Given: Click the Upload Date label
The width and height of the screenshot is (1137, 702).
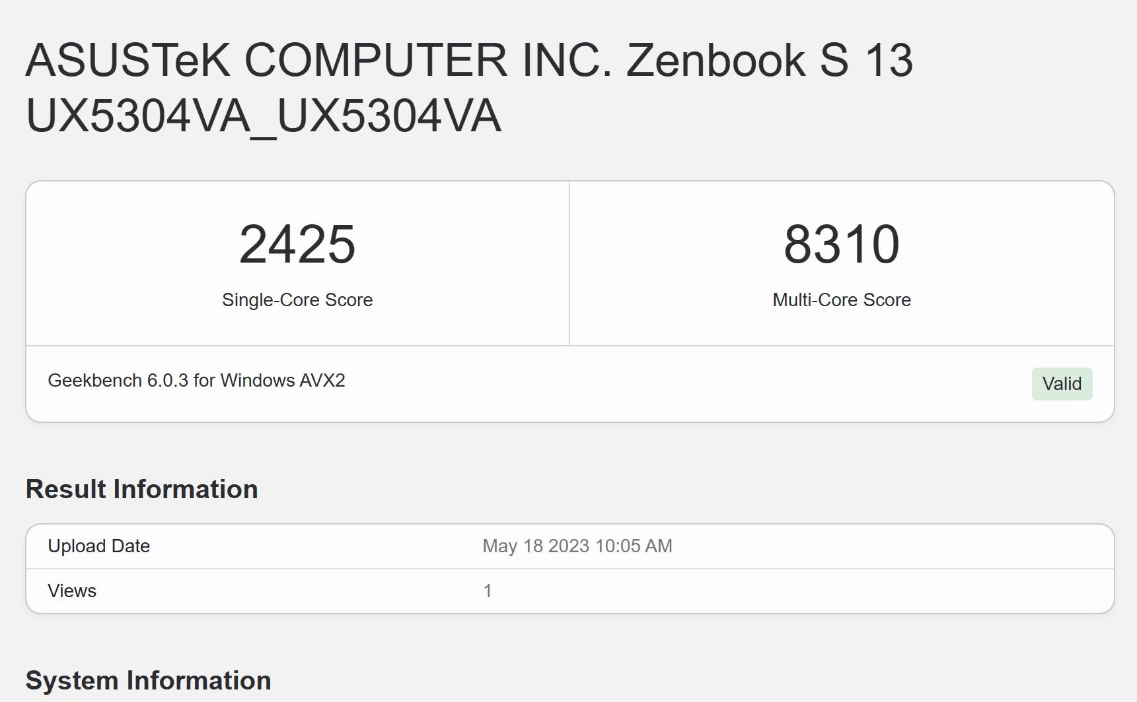Looking at the screenshot, I should click(98, 546).
